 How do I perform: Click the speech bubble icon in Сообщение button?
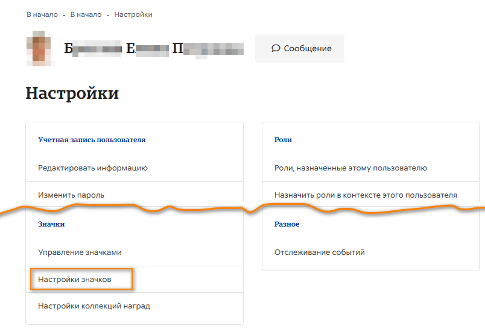(x=276, y=48)
